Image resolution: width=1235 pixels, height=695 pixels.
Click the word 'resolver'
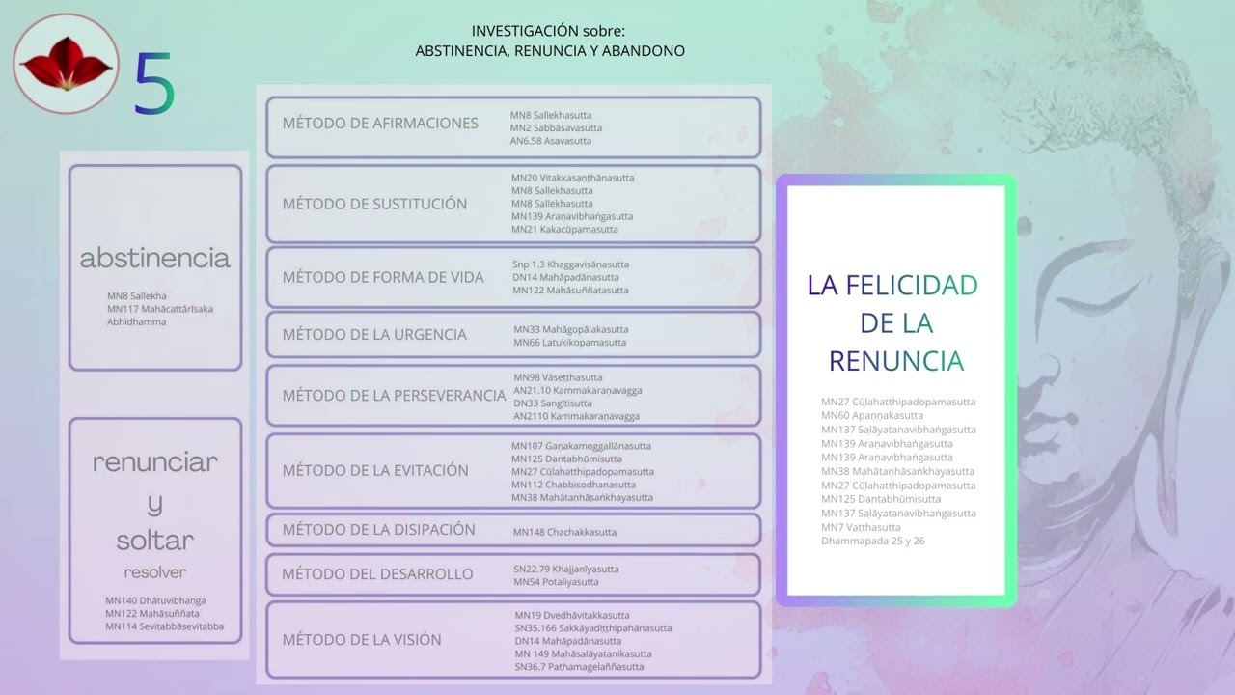pyautogui.click(x=154, y=571)
